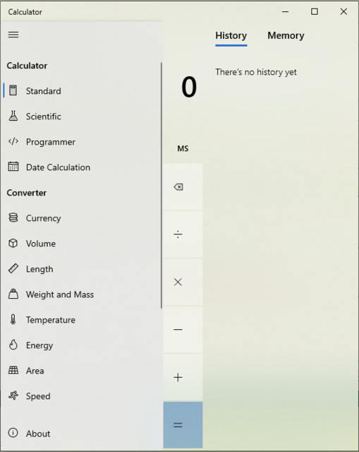
Task: Click the Standard calculator icon
Action: tap(13, 90)
